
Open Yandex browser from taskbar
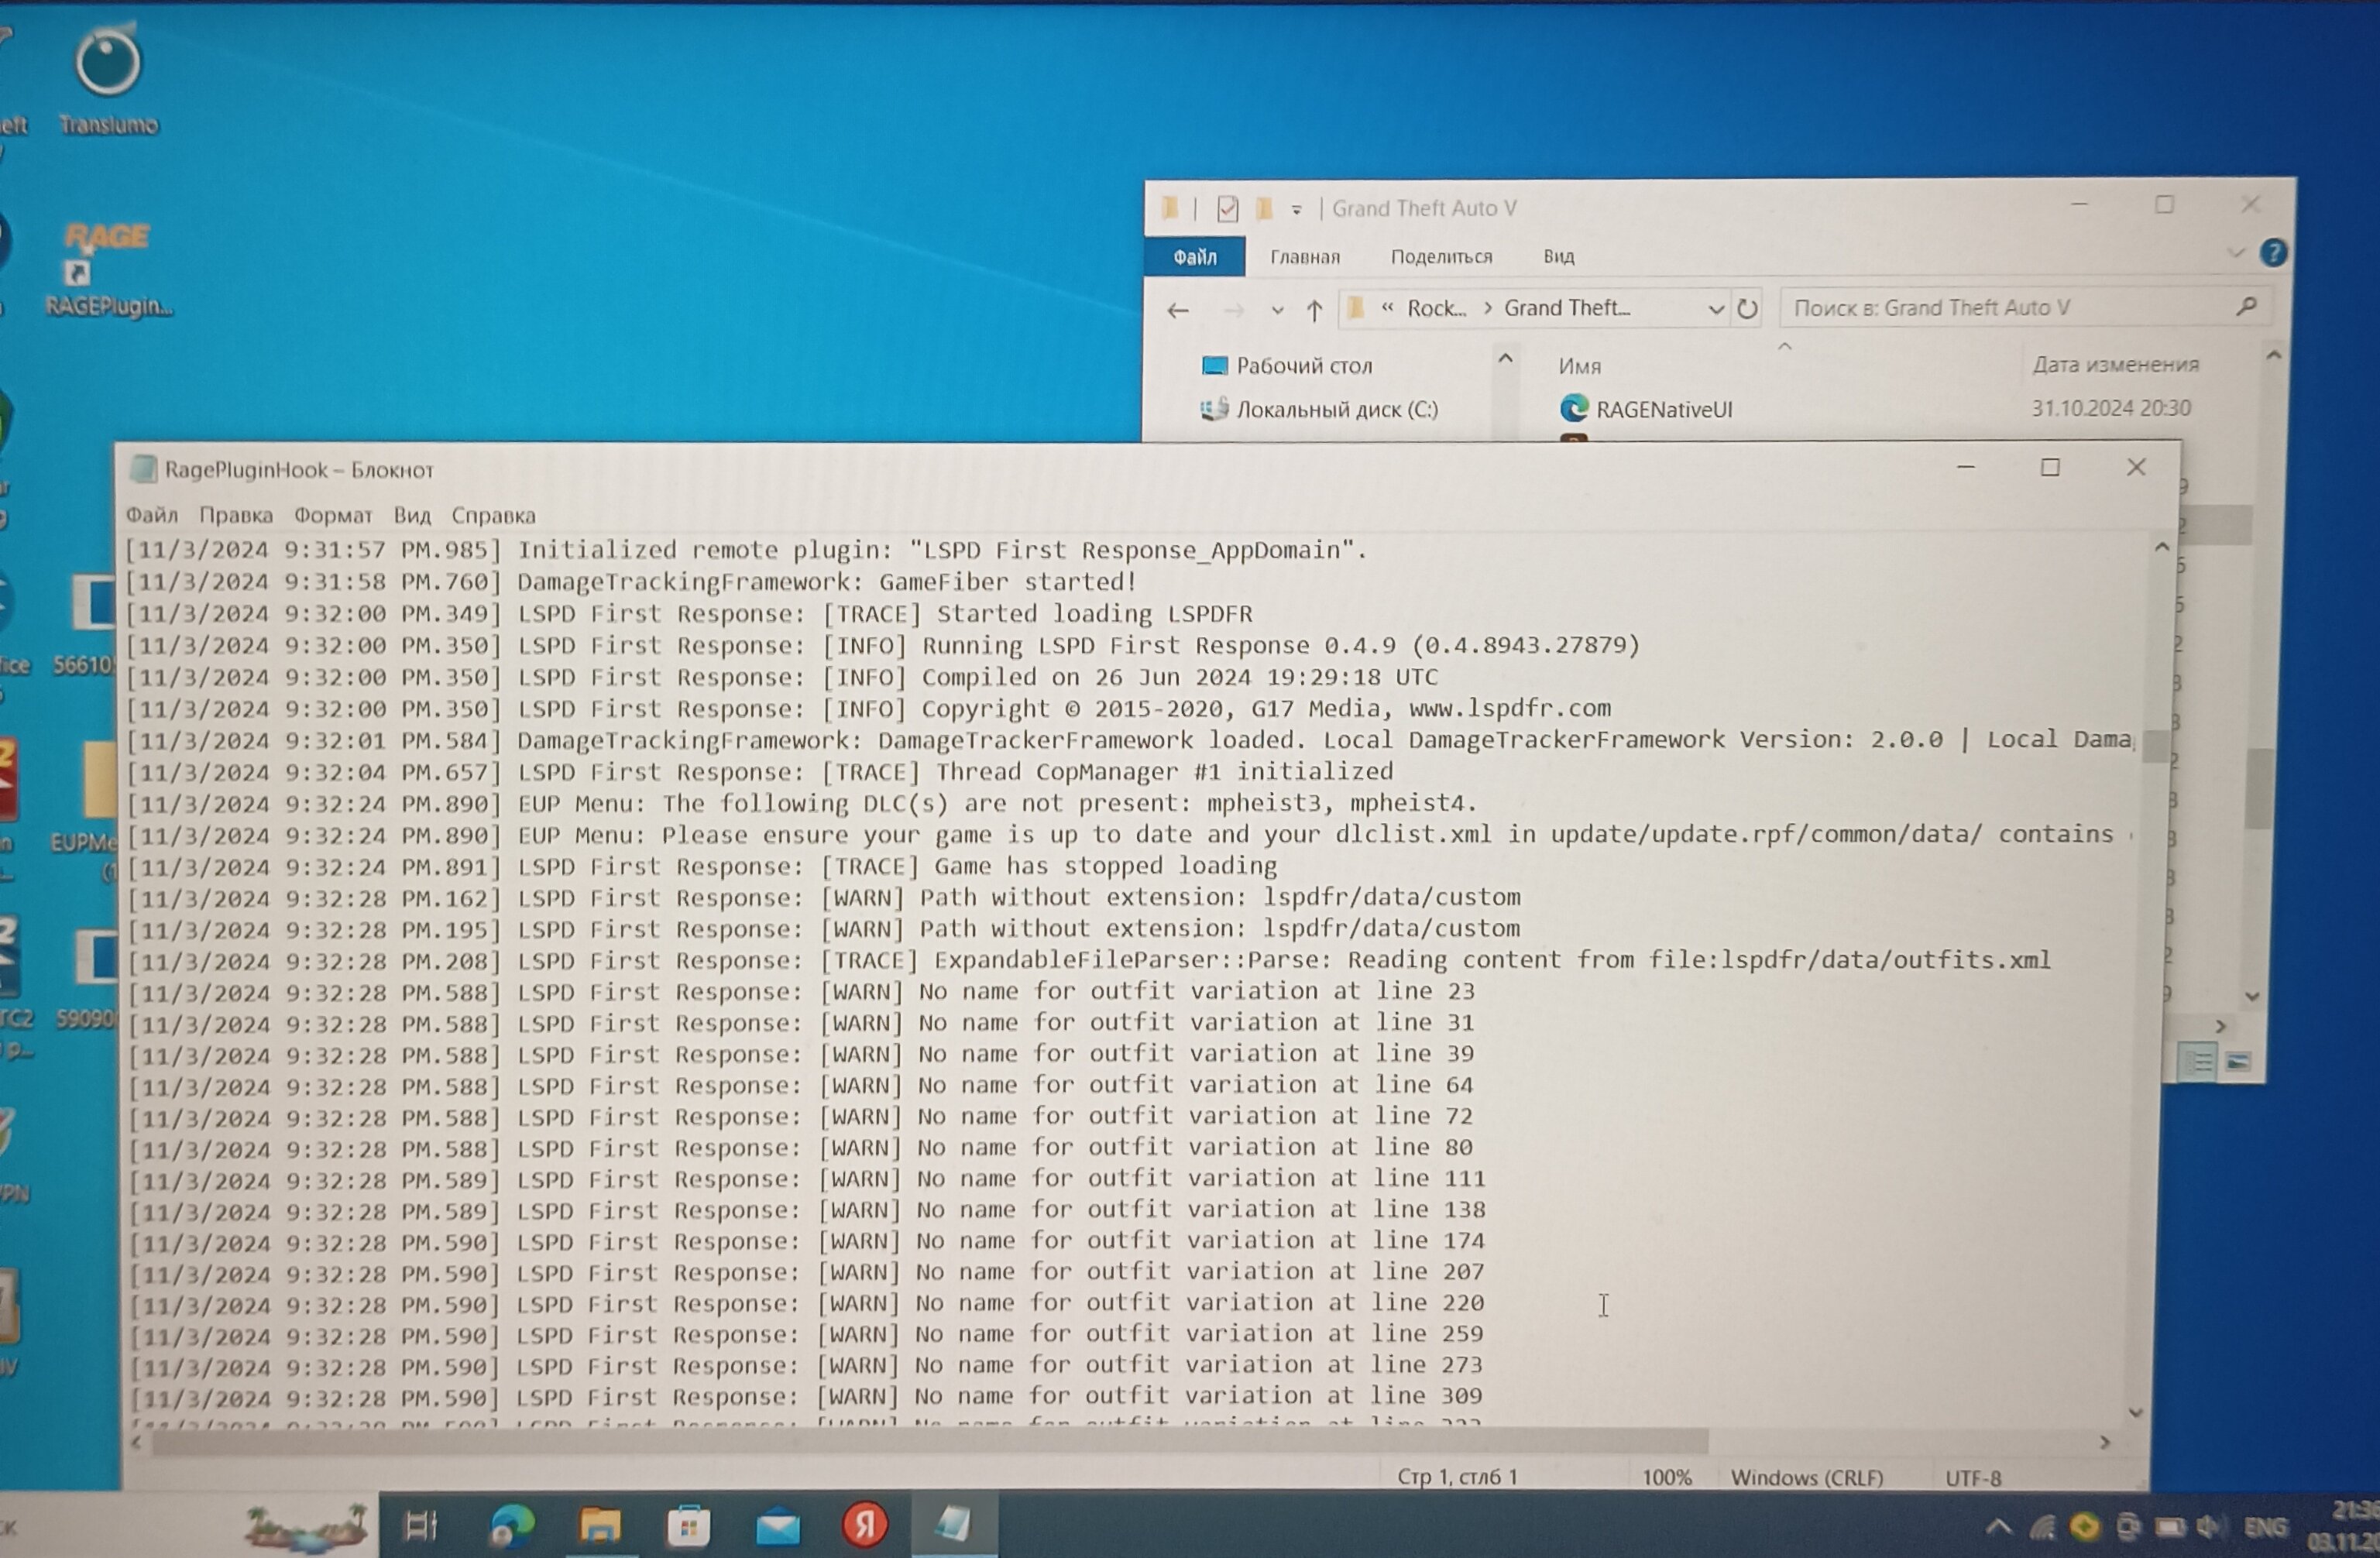864,1525
